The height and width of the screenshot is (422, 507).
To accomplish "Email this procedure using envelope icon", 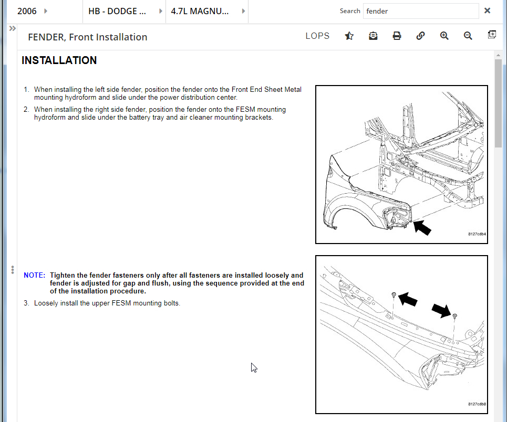I will tap(373, 36).
